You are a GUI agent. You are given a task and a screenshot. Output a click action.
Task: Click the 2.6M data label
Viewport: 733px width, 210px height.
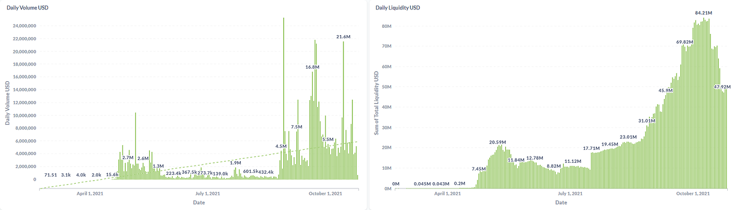(143, 158)
